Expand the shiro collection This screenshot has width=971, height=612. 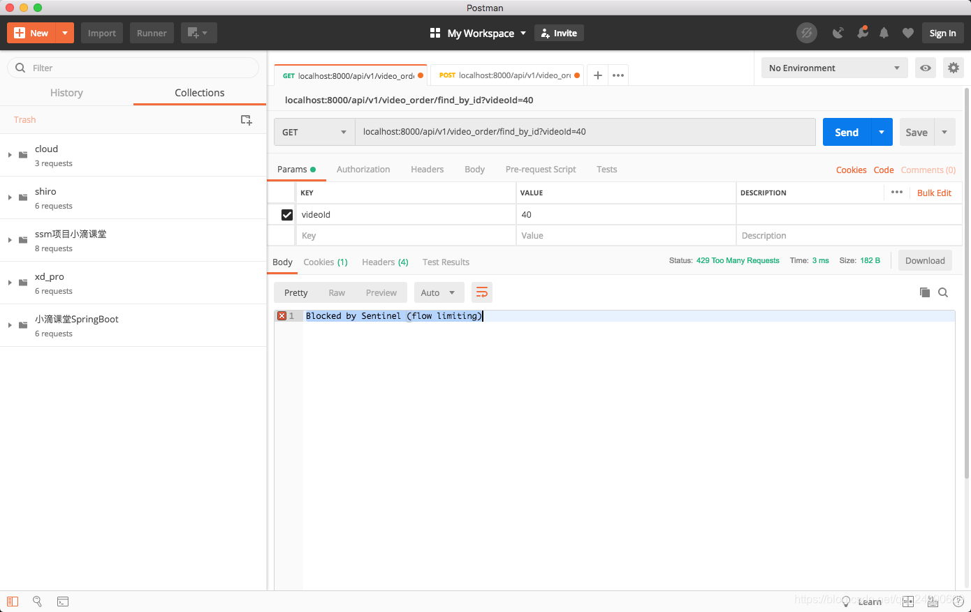coord(10,197)
